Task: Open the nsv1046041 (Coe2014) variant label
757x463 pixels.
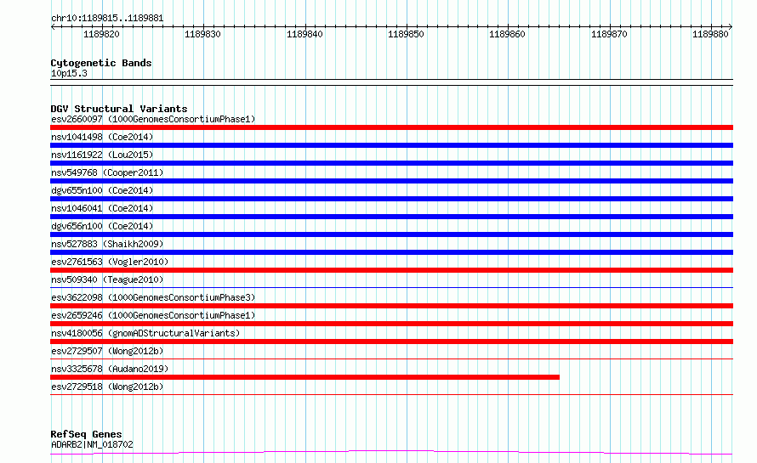Action: (102, 208)
